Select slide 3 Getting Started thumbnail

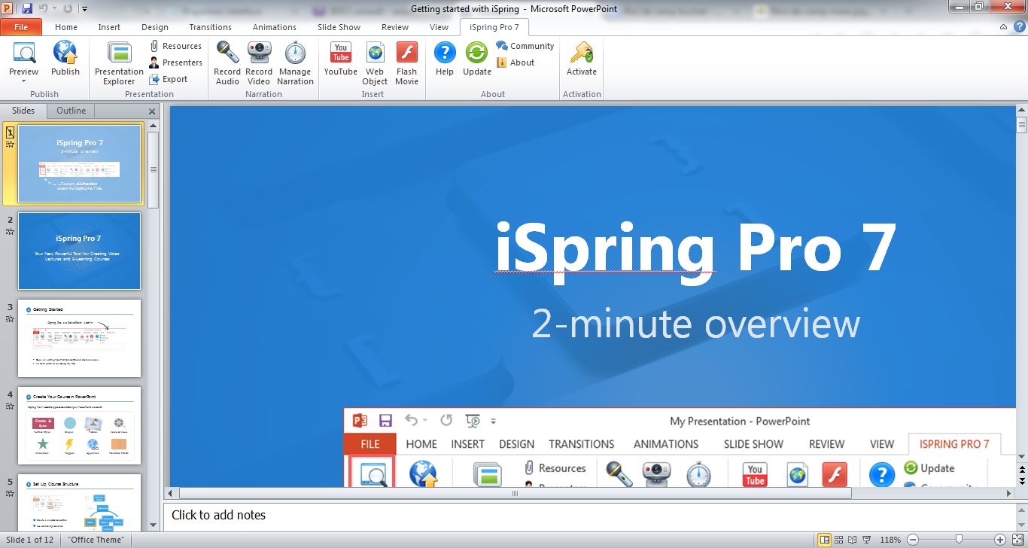(x=80, y=338)
